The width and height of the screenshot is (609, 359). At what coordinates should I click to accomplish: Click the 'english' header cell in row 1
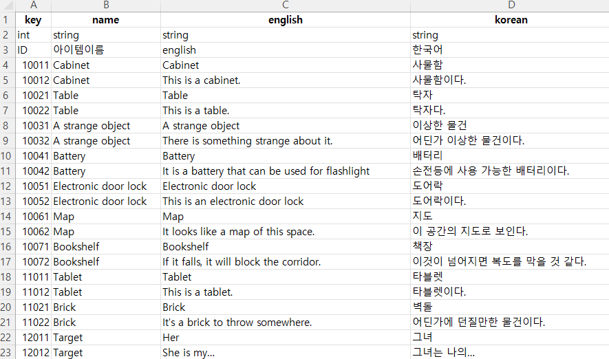click(x=286, y=20)
